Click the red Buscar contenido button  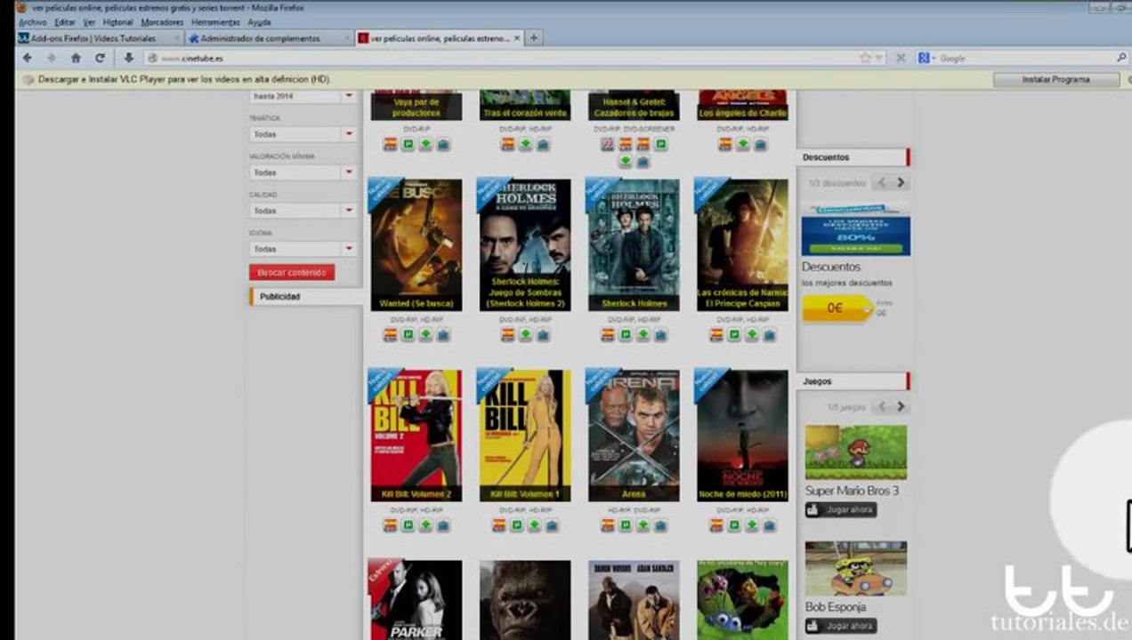click(x=292, y=272)
